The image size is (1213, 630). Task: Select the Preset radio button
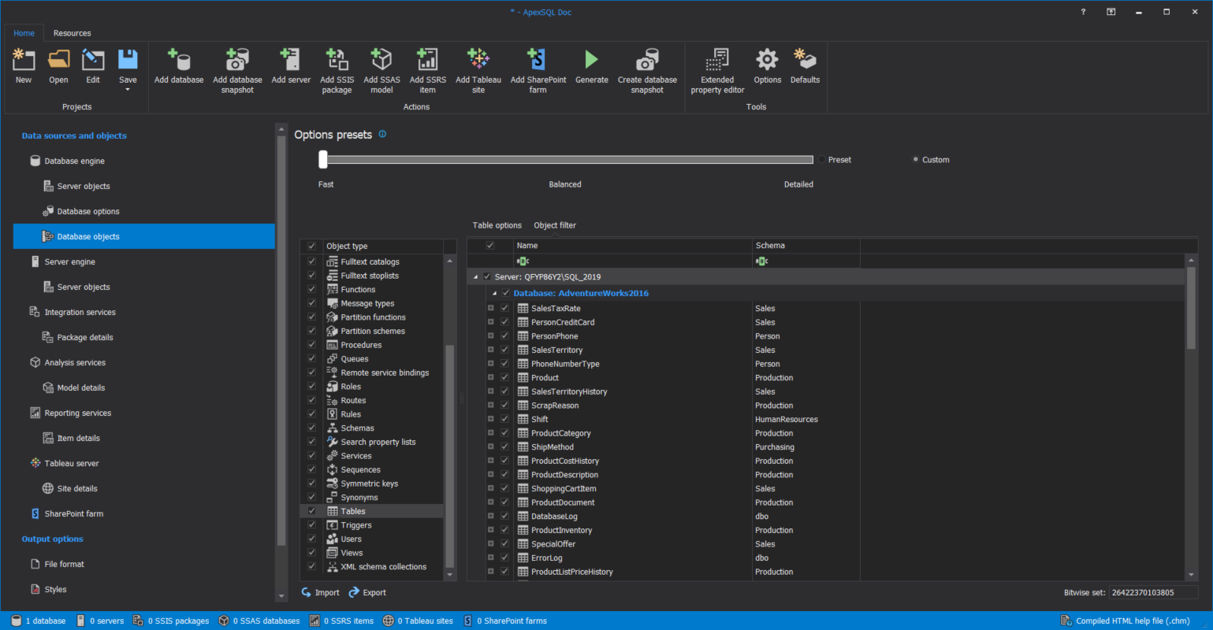pos(821,159)
